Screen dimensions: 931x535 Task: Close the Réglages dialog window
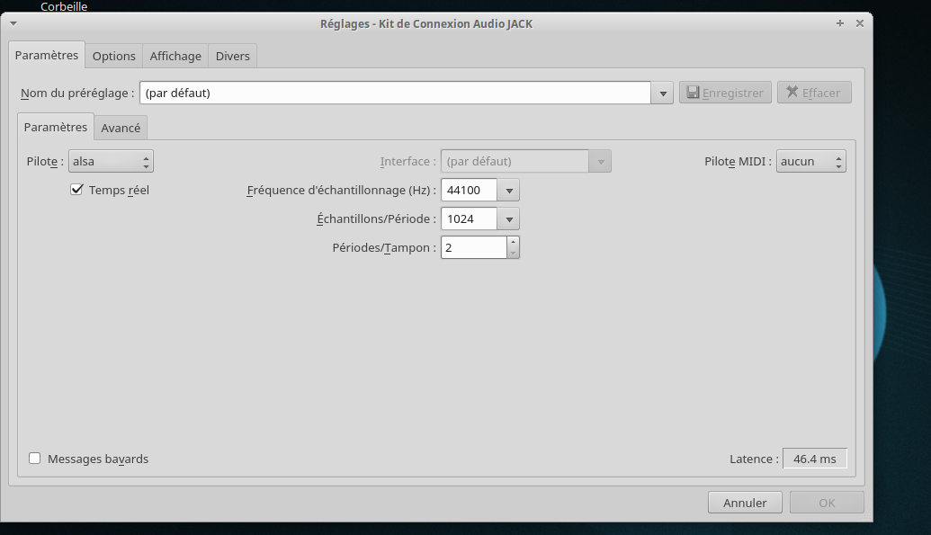coord(859,23)
